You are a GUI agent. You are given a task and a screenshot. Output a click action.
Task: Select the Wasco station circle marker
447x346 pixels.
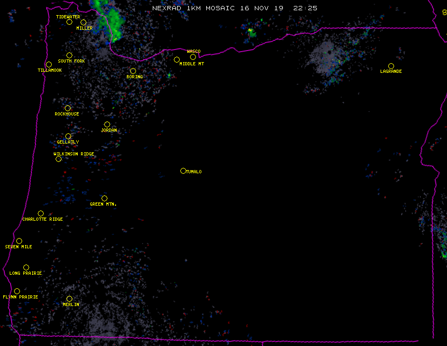(193, 57)
